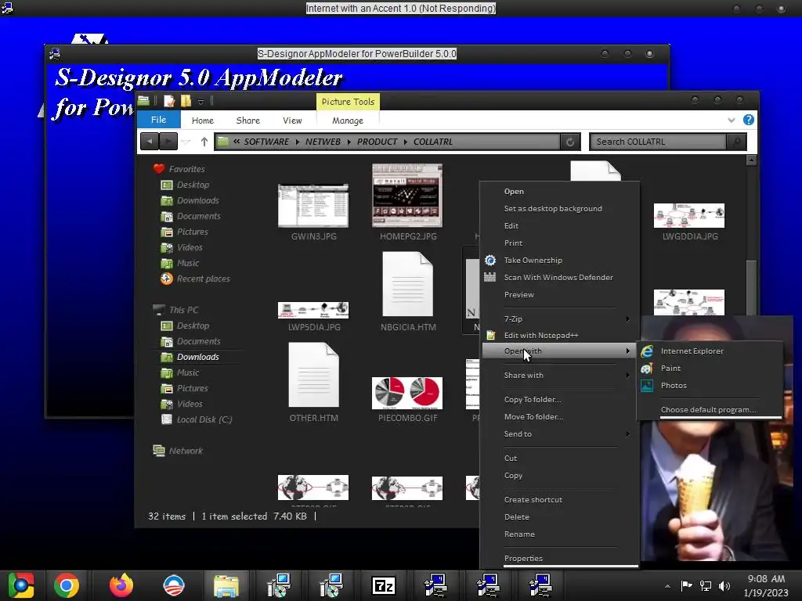Click inside the Search COLLATRL field
This screenshot has height=601, width=802.
pos(658,142)
